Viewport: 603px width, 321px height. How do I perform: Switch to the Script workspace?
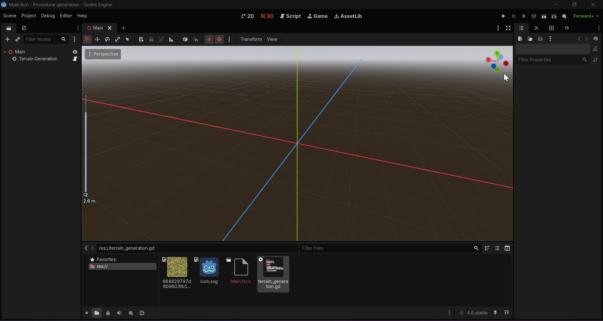point(291,16)
